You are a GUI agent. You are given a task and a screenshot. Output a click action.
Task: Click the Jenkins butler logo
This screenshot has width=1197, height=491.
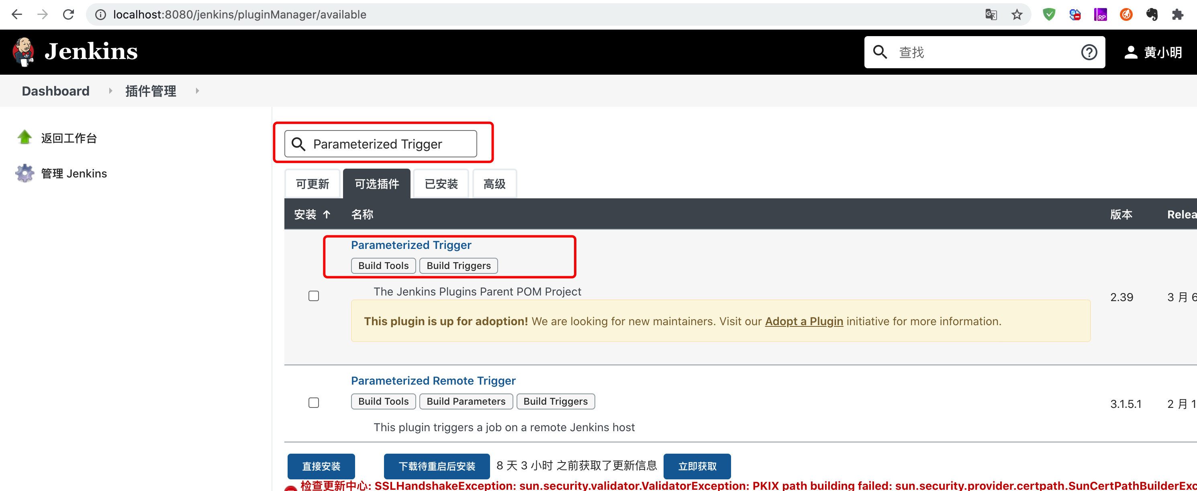23,52
